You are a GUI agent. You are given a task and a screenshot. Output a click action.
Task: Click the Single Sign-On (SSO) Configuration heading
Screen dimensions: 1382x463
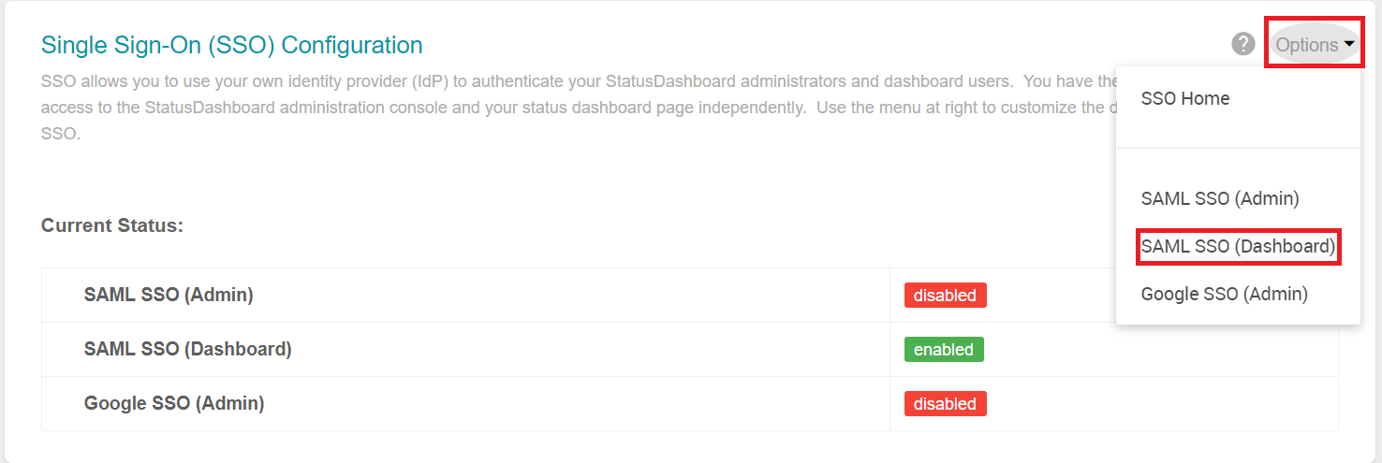point(232,45)
